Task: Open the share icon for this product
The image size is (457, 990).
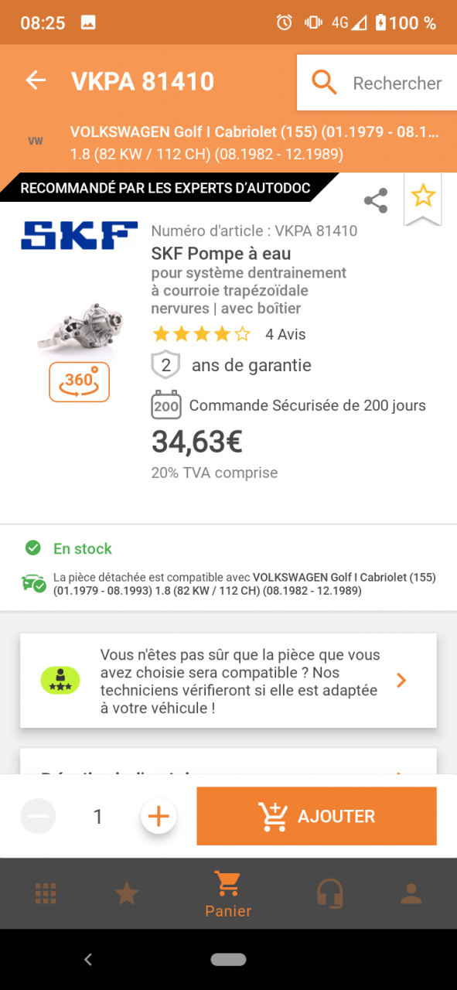Action: [376, 201]
